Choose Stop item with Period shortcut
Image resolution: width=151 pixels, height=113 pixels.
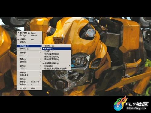(x=29, y=35)
